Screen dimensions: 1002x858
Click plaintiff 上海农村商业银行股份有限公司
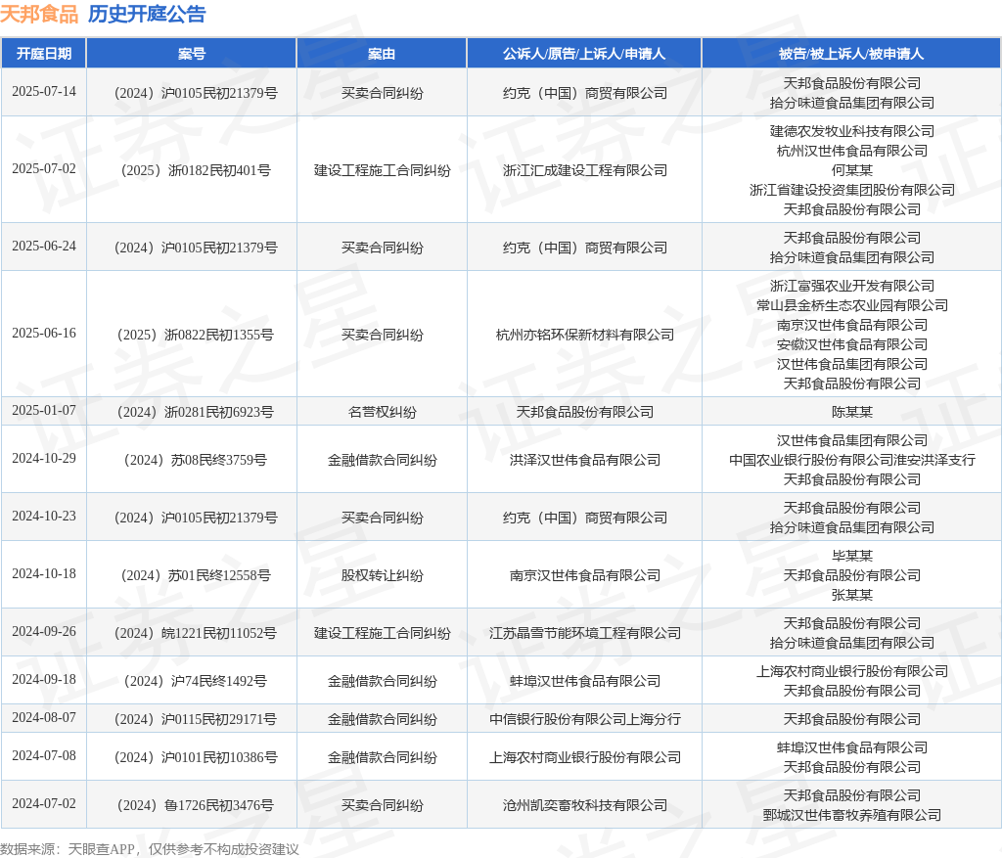tap(585, 757)
